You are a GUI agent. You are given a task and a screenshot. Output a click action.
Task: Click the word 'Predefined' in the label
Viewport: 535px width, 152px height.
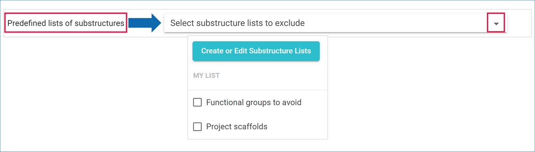(x=26, y=23)
